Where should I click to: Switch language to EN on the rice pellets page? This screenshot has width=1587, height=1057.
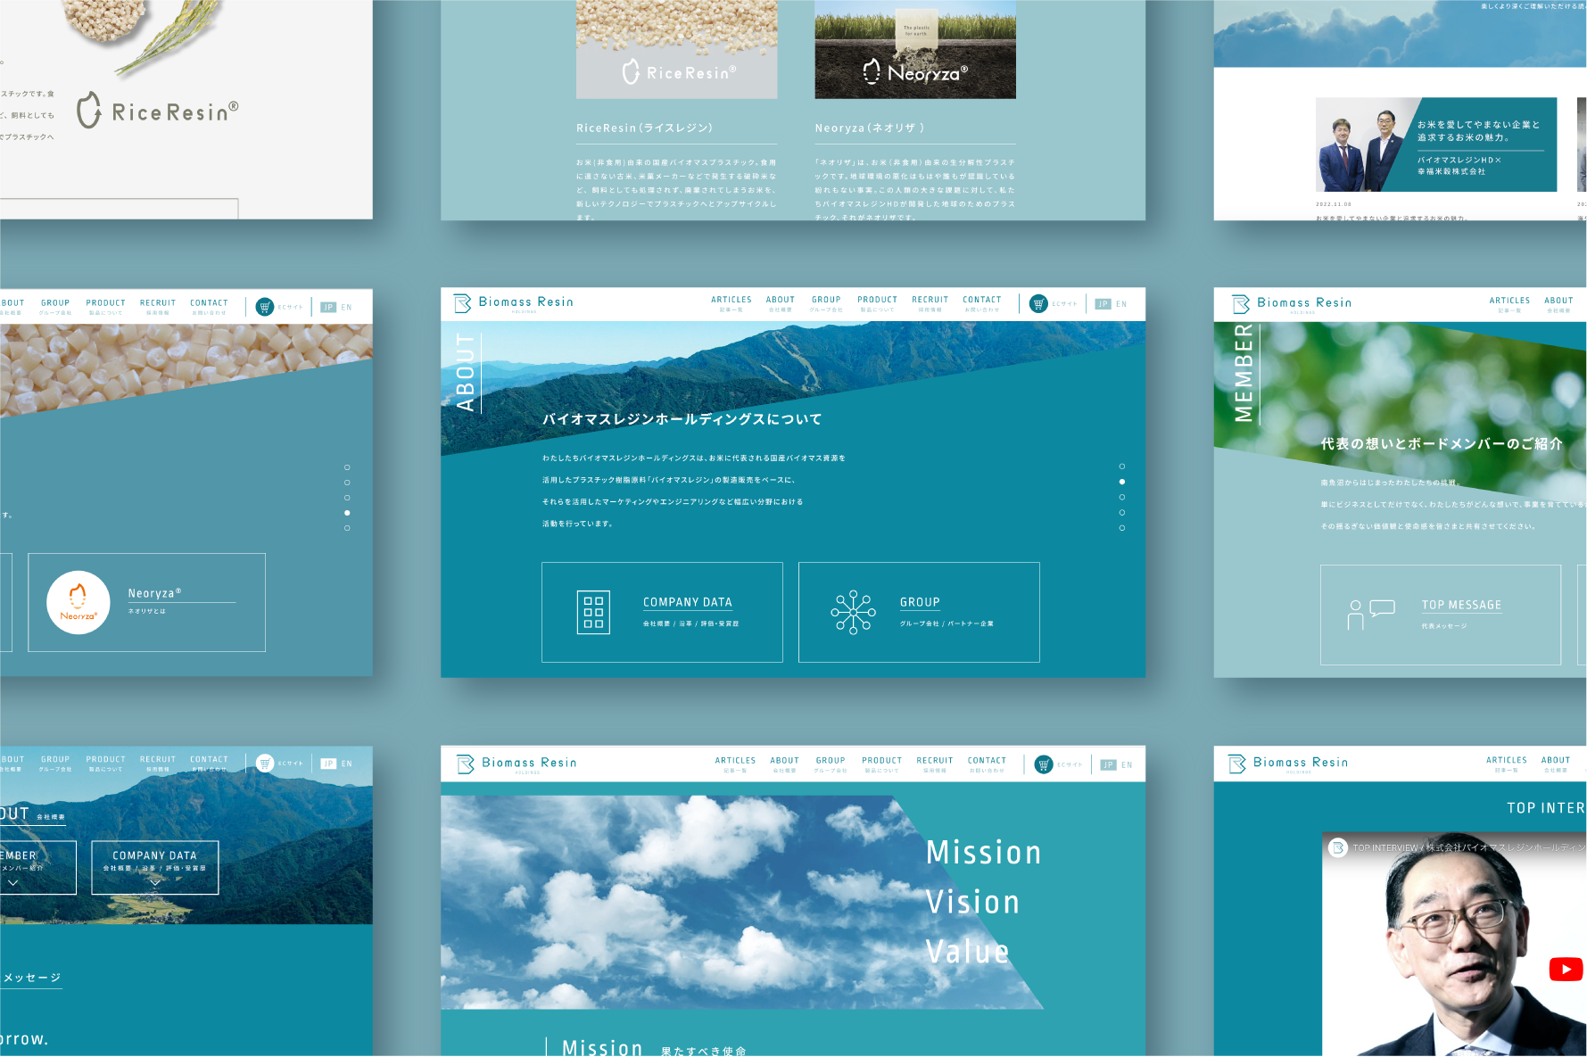coord(346,308)
